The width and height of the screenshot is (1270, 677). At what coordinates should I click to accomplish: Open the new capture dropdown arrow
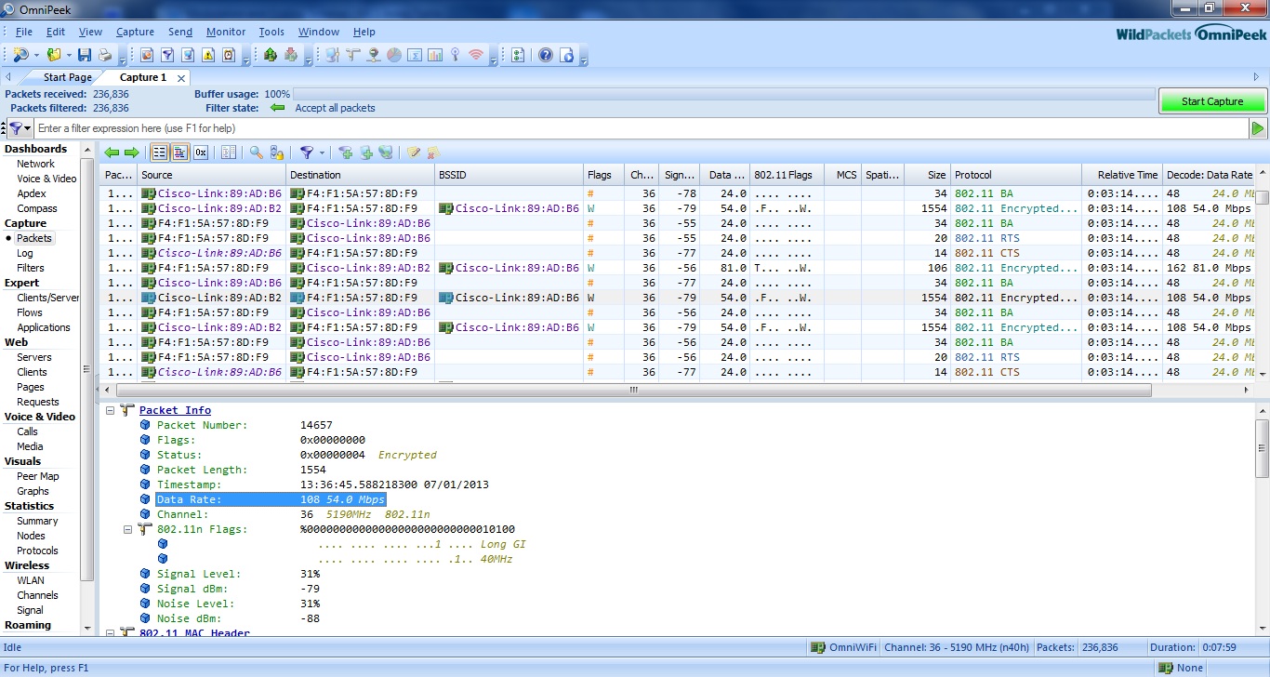pyautogui.click(x=36, y=55)
